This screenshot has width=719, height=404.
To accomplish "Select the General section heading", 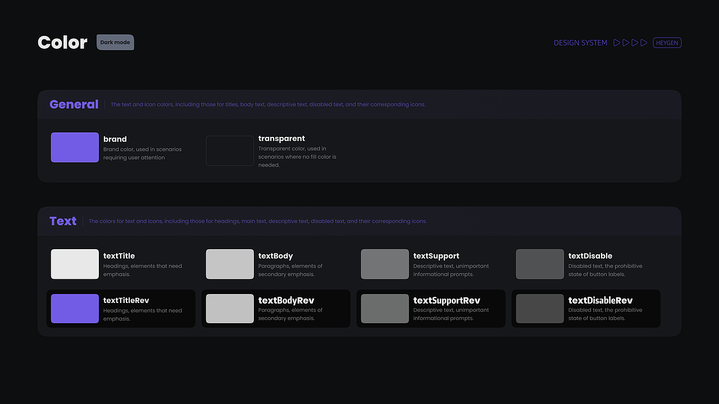I will [x=74, y=104].
